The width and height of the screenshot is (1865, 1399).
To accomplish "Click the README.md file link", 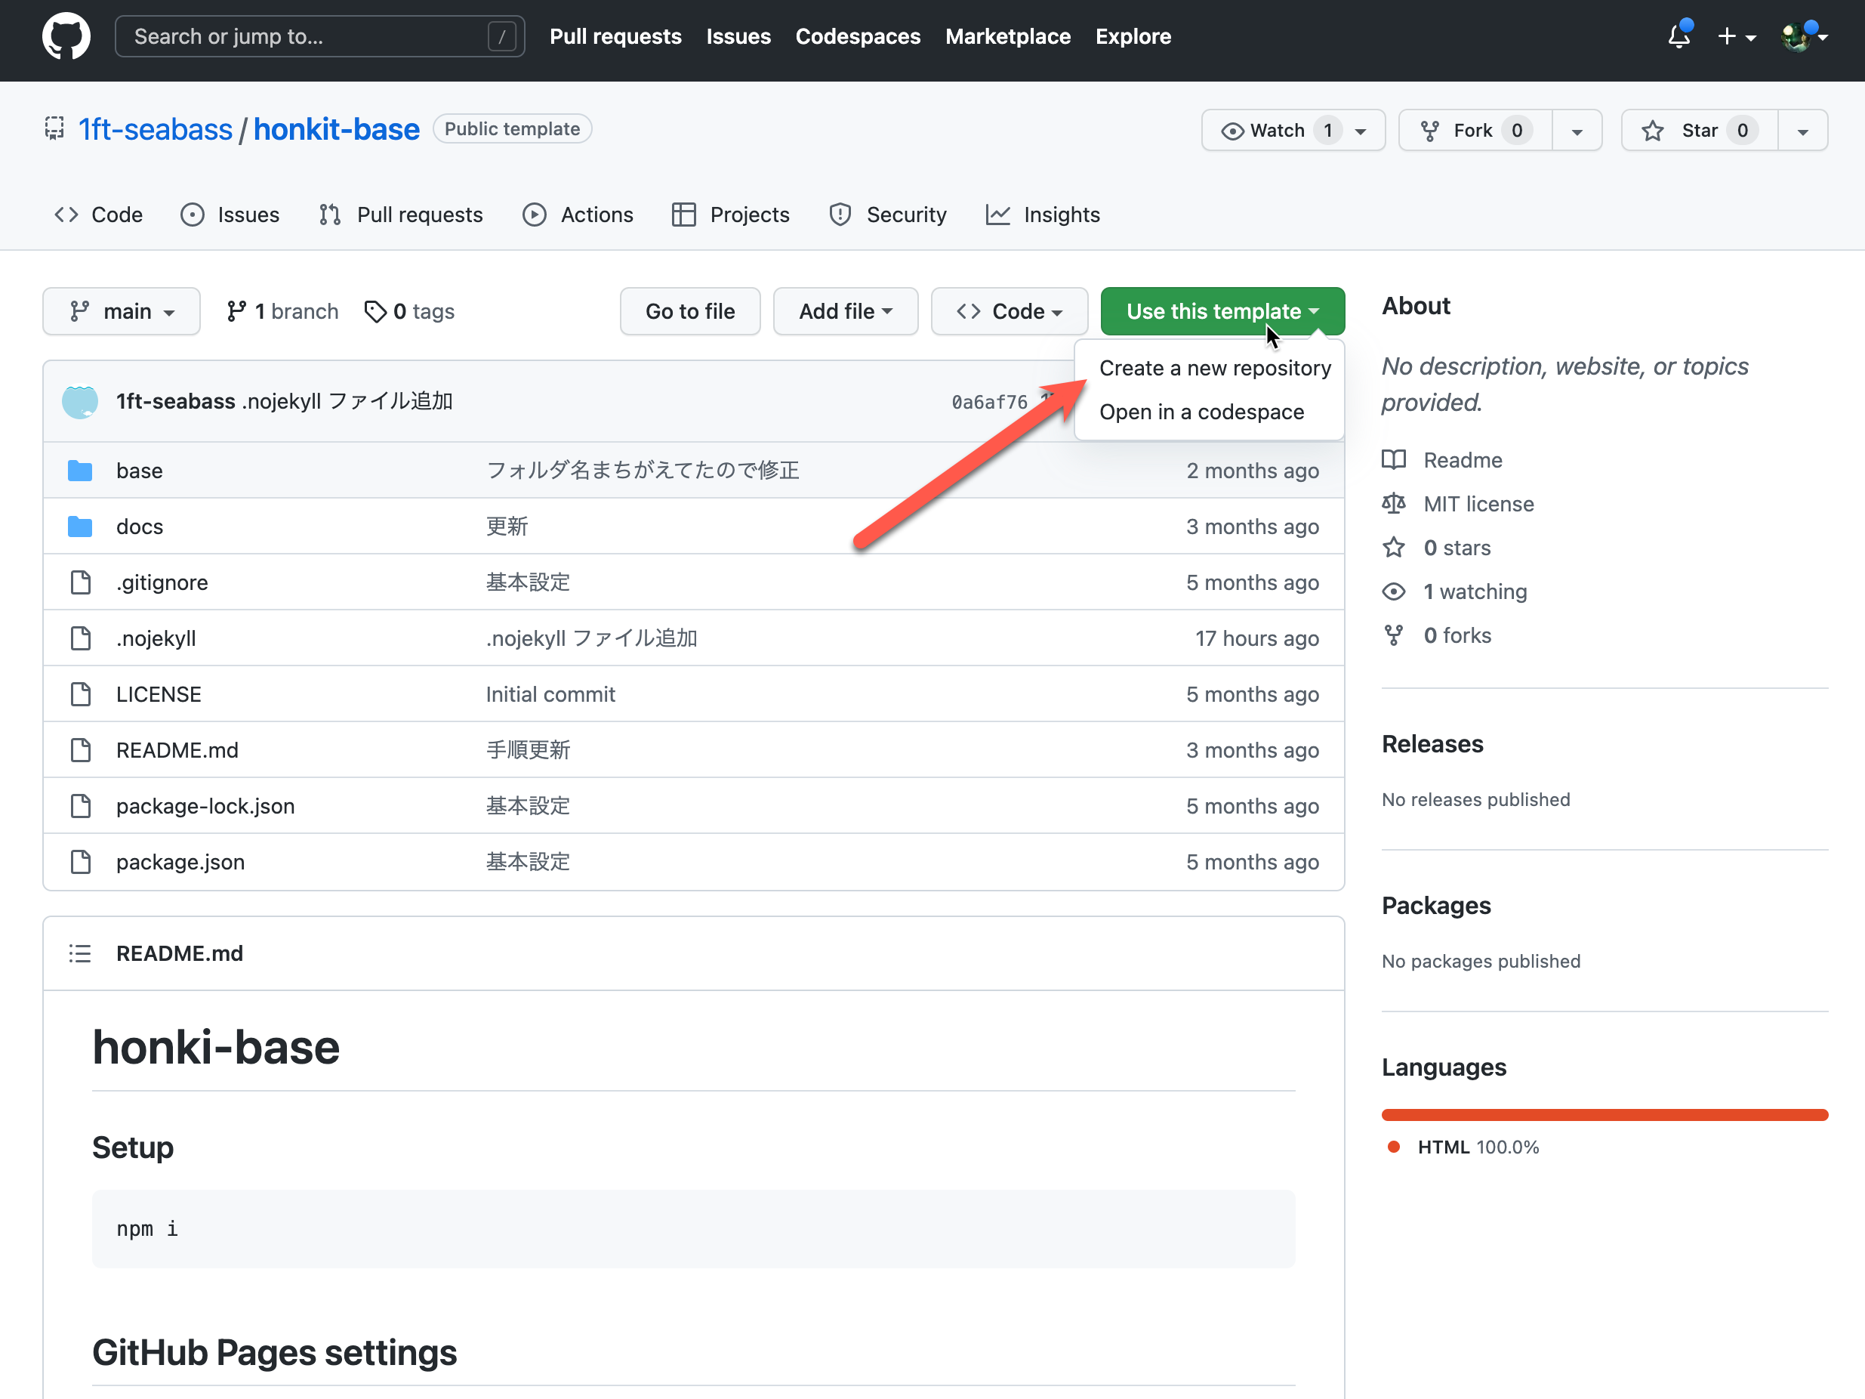I will (177, 749).
